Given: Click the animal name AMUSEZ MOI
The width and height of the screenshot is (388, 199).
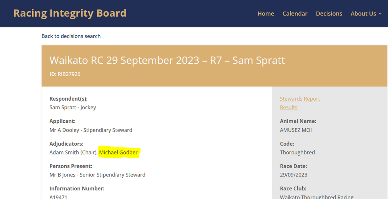Looking at the screenshot, I should coord(296,130).
